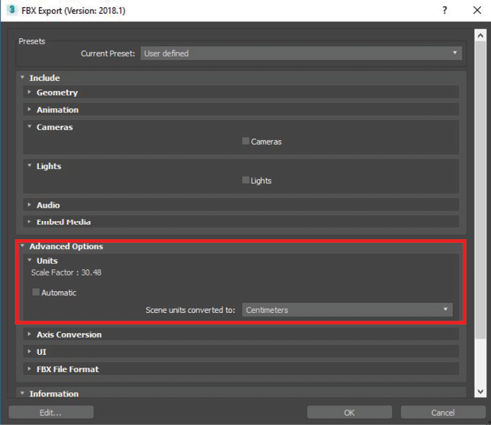Click the scrollbar up arrow
This screenshot has height=425, width=491.
(x=480, y=35)
